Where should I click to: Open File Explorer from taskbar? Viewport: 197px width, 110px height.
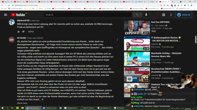click(23, 108)
